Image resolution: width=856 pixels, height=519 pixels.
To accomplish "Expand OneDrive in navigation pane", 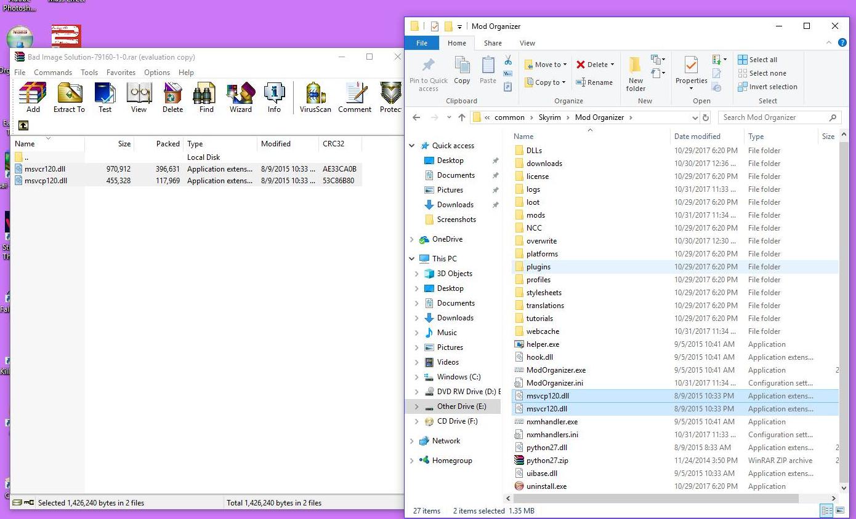I will click(x=412, y=239).
